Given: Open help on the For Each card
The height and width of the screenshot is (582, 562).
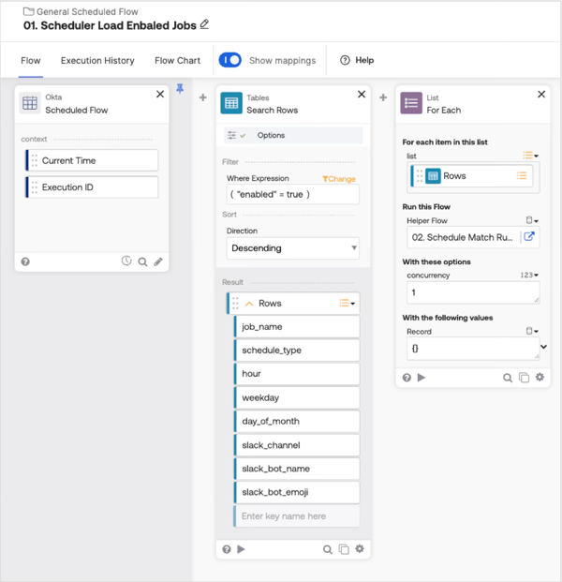Looking at the screenshot, I should (x=407, y=378).
